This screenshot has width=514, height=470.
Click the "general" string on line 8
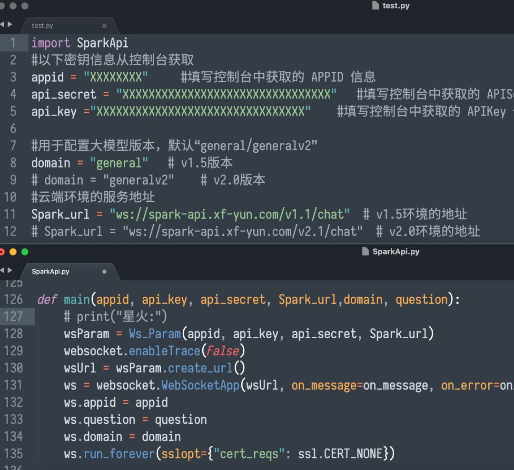[119, 163]
